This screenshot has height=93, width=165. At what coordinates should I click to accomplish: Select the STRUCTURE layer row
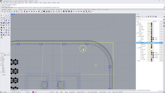tap(150, 30)
